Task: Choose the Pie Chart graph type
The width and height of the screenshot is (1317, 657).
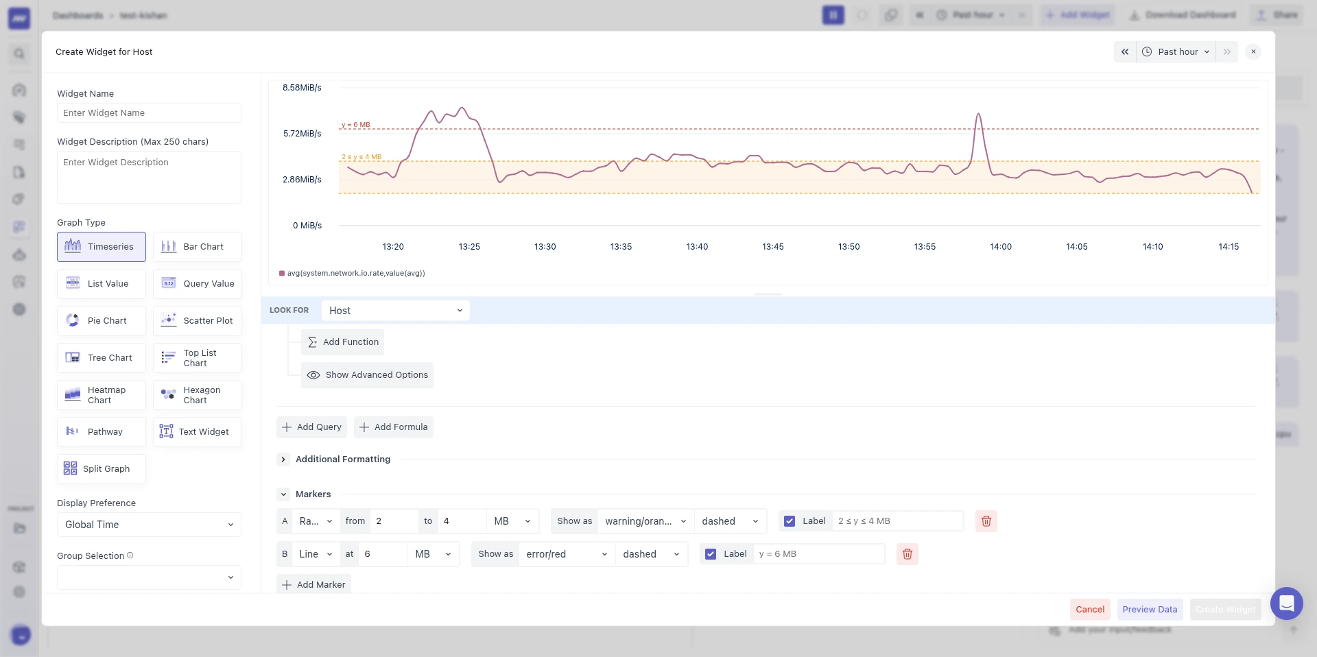Action: (102, 321)
